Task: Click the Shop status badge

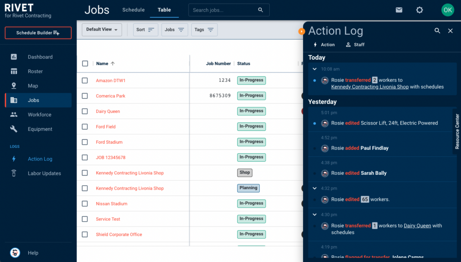Action: click(x=244, y=173)
